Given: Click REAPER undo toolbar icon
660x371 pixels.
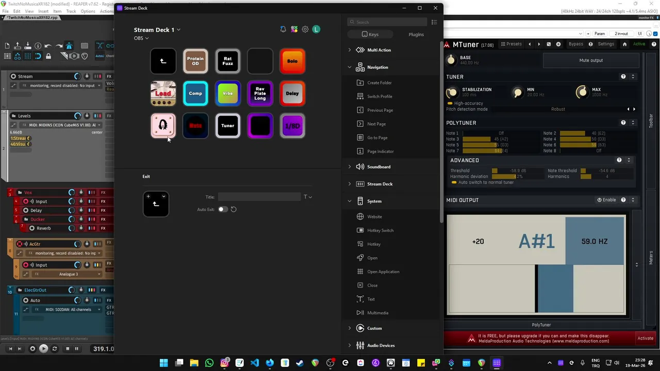Looking at the screenshot, I should (x=48, y=46).
